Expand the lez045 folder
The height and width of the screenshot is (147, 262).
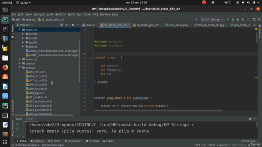(23, 42)
